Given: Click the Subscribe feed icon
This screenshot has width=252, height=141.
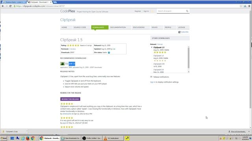Looking at the screenshot, I should (179, 32).
